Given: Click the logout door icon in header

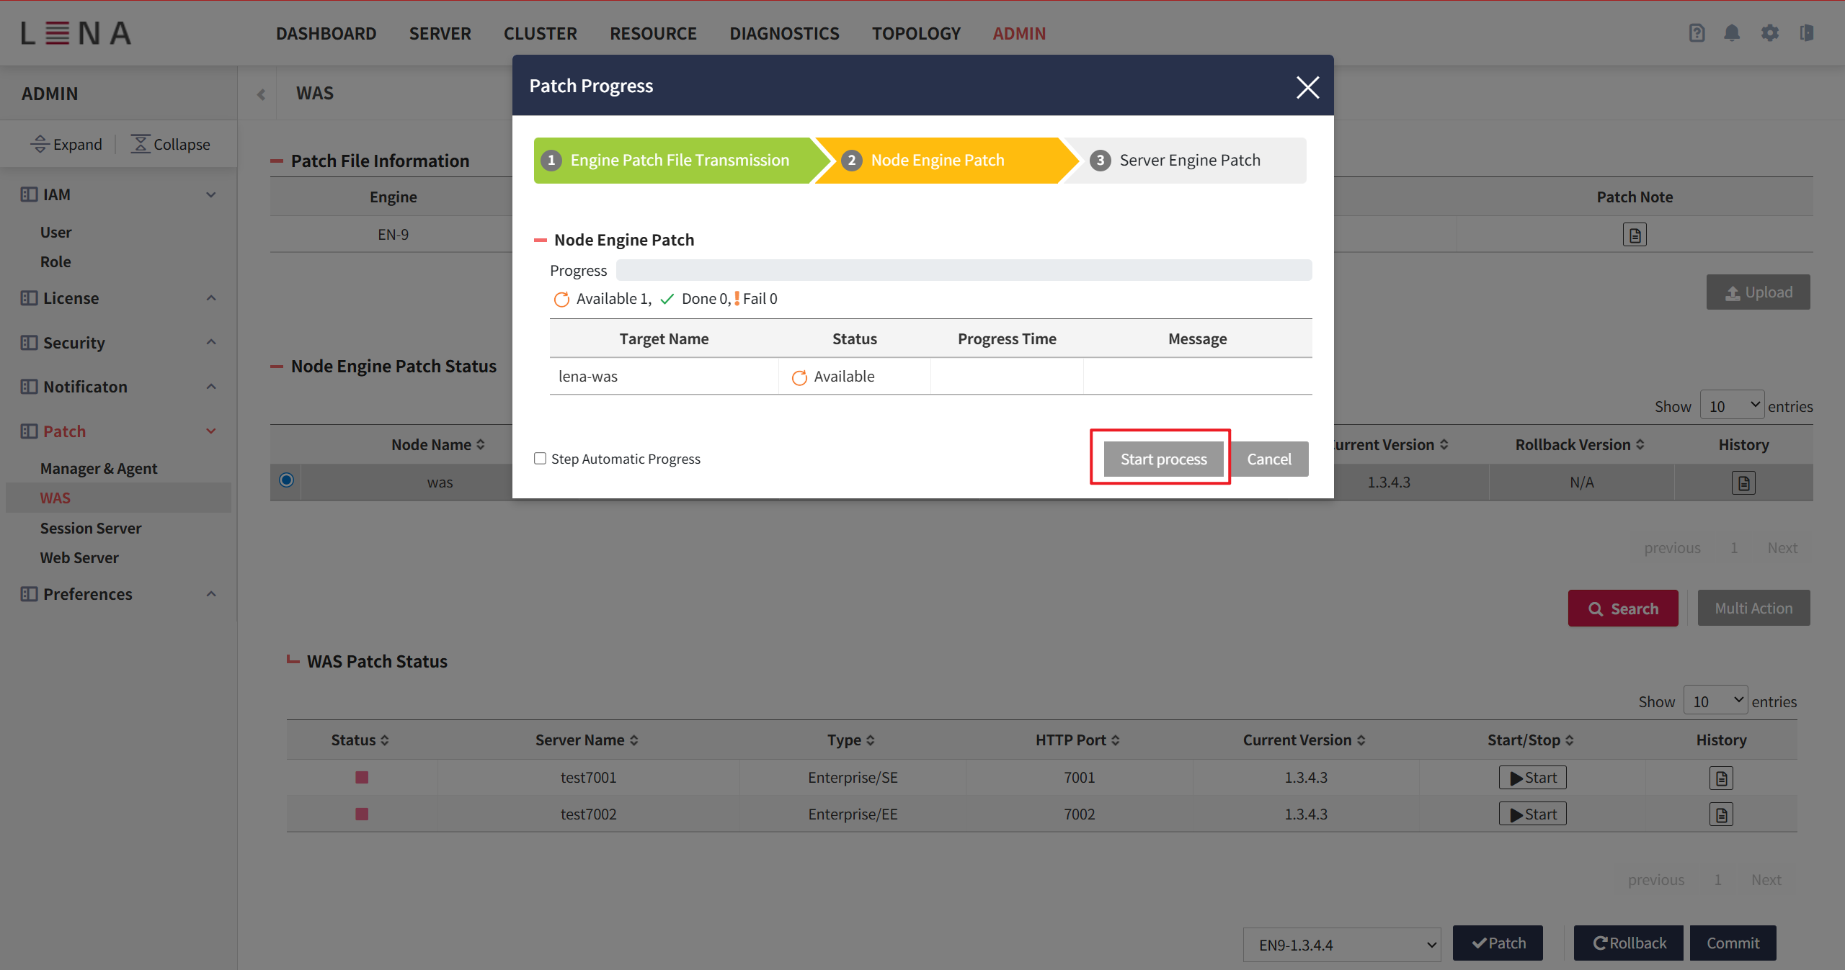Looking at the screenshot, I should pyautogui.click(x=1806, y=33).
